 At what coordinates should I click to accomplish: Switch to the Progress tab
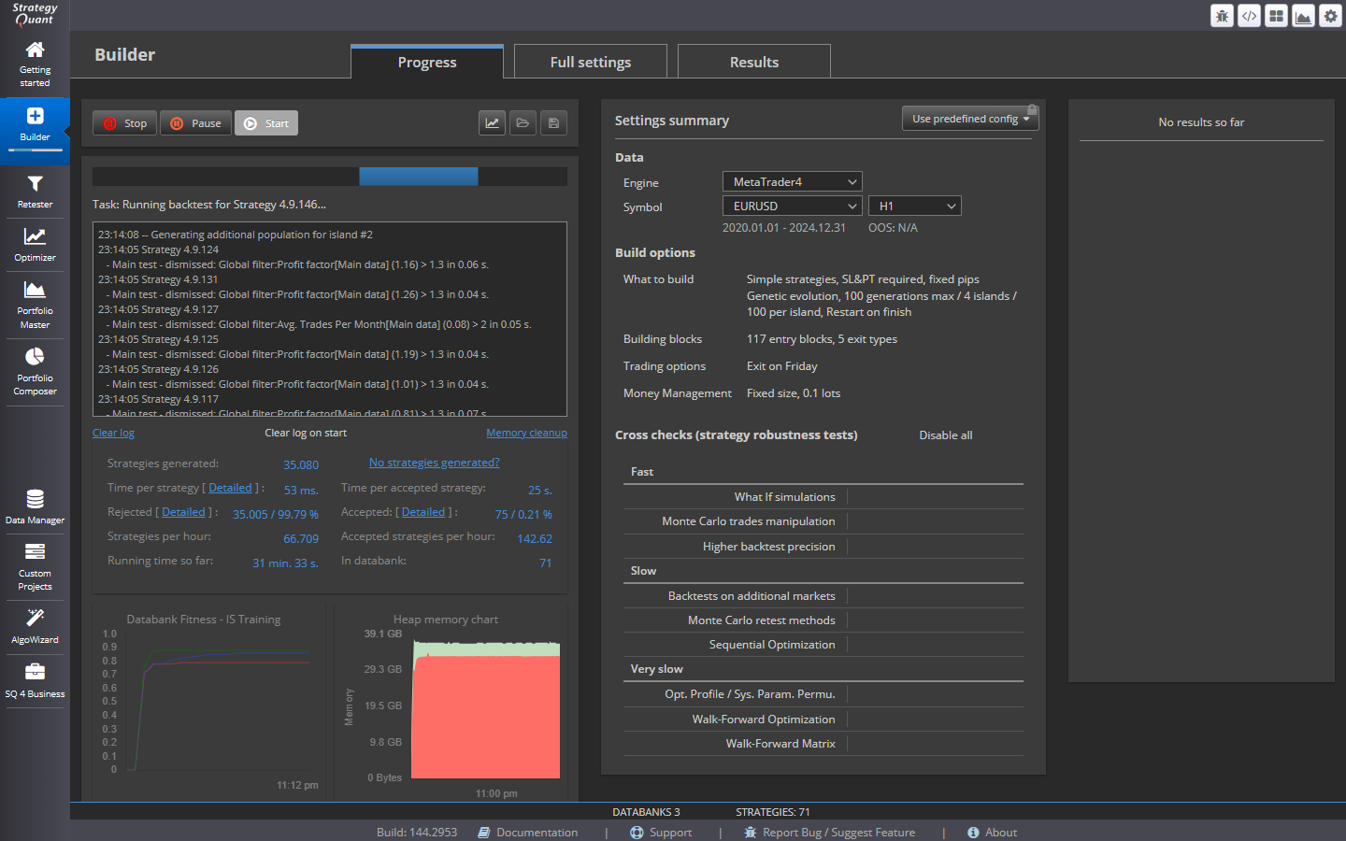coord(427,62)
